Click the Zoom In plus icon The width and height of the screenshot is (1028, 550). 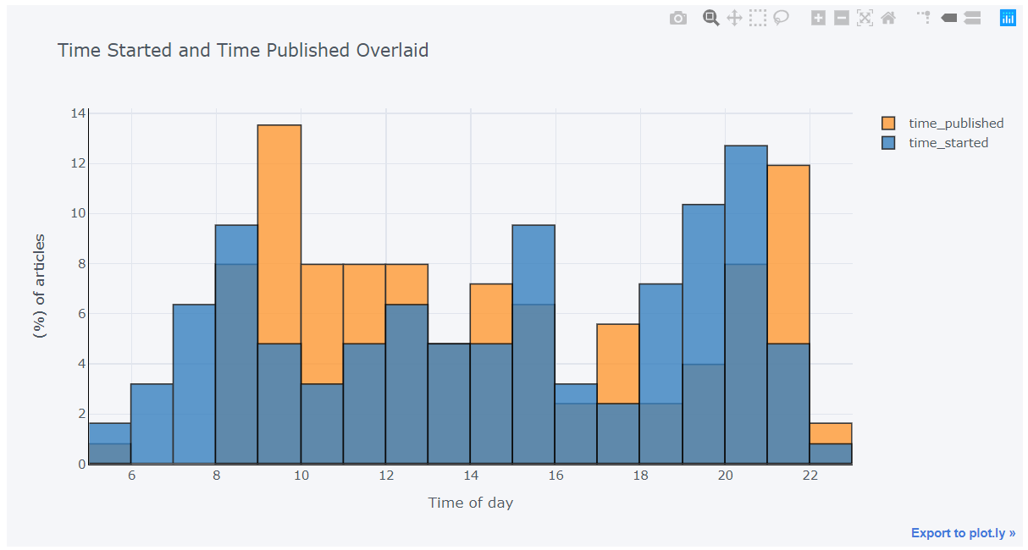click(818, 18)
